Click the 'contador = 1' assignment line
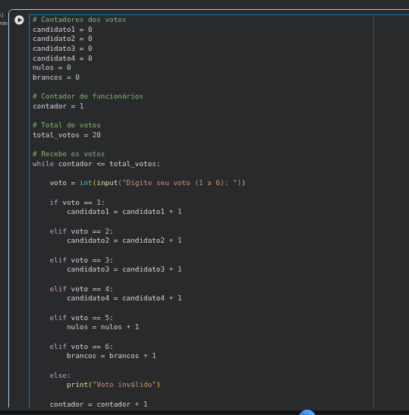The height and width of the screenshot is (415, 409). coord(58,106)
